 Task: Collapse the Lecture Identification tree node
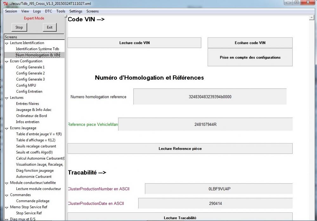(x=7, y=43)
